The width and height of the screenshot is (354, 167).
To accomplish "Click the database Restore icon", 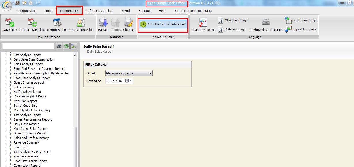I will point(116,25).
